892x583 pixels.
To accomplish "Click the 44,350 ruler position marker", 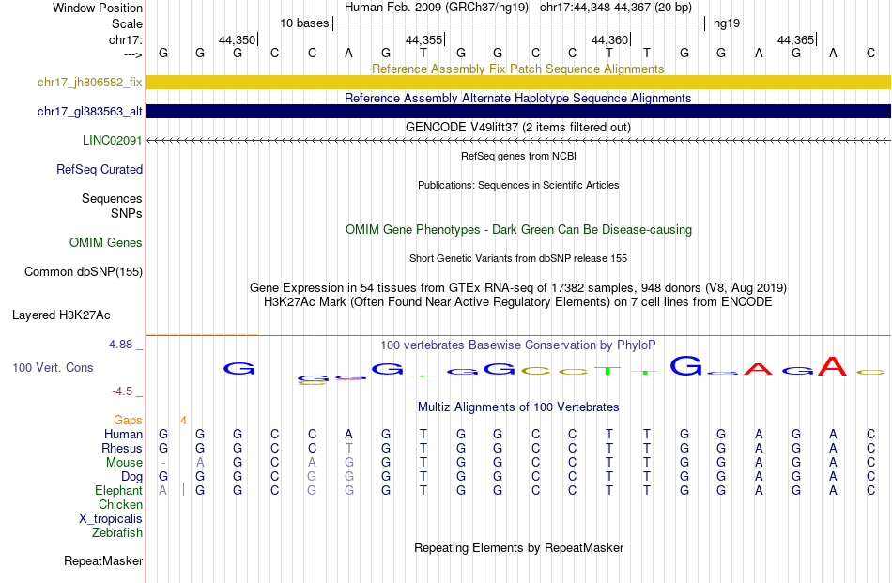I will click(x=238, y=39).
